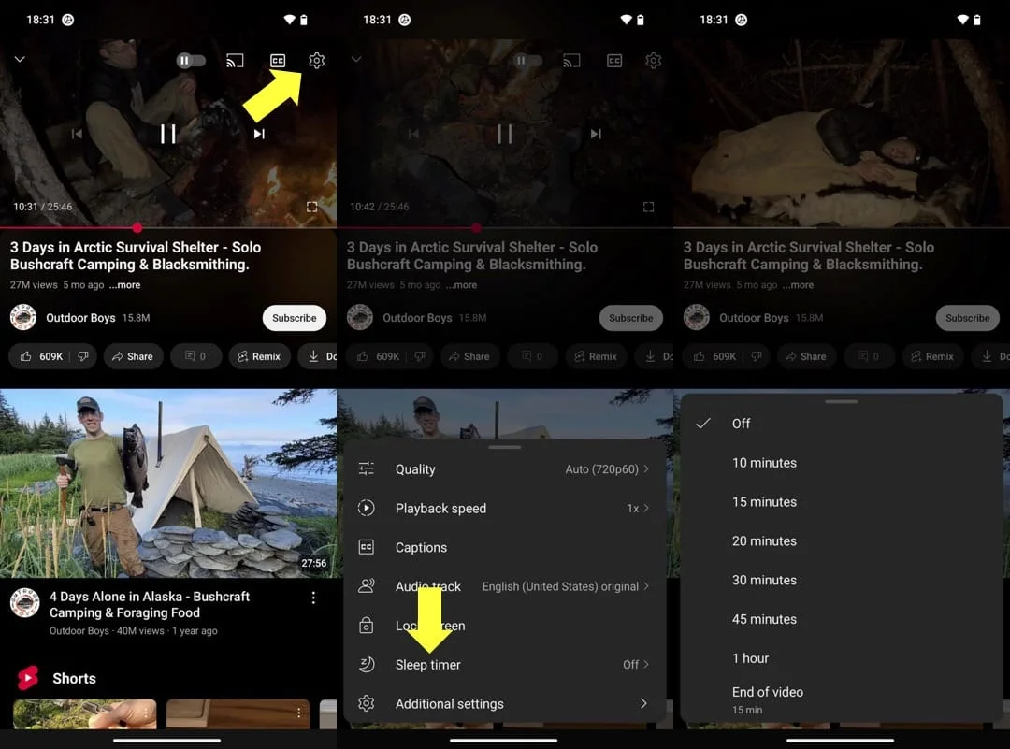Tap Additional settings gear icon
The height and width of the screenshot is (749, 1010).
click(366, 703)
